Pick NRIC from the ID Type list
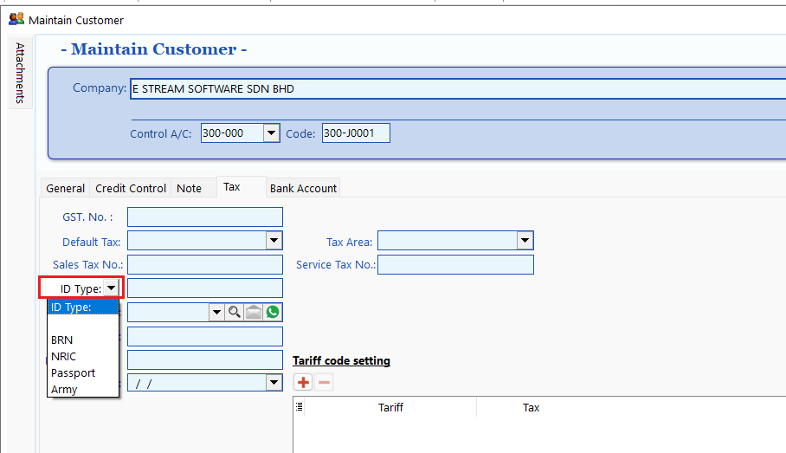The image size is (786, 453). click(x=63, y=357)
